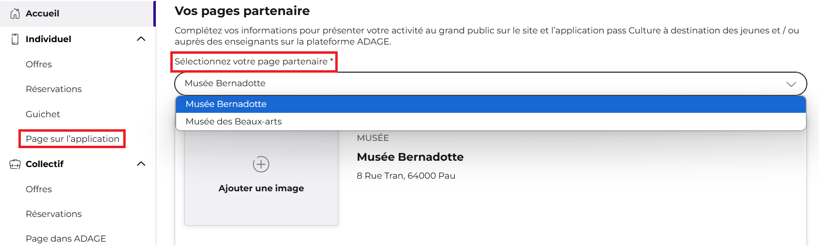The height and width of the screenshot is (245, 819).
Task: Collapse the Individuel section chevron
Action: [141, 39]
